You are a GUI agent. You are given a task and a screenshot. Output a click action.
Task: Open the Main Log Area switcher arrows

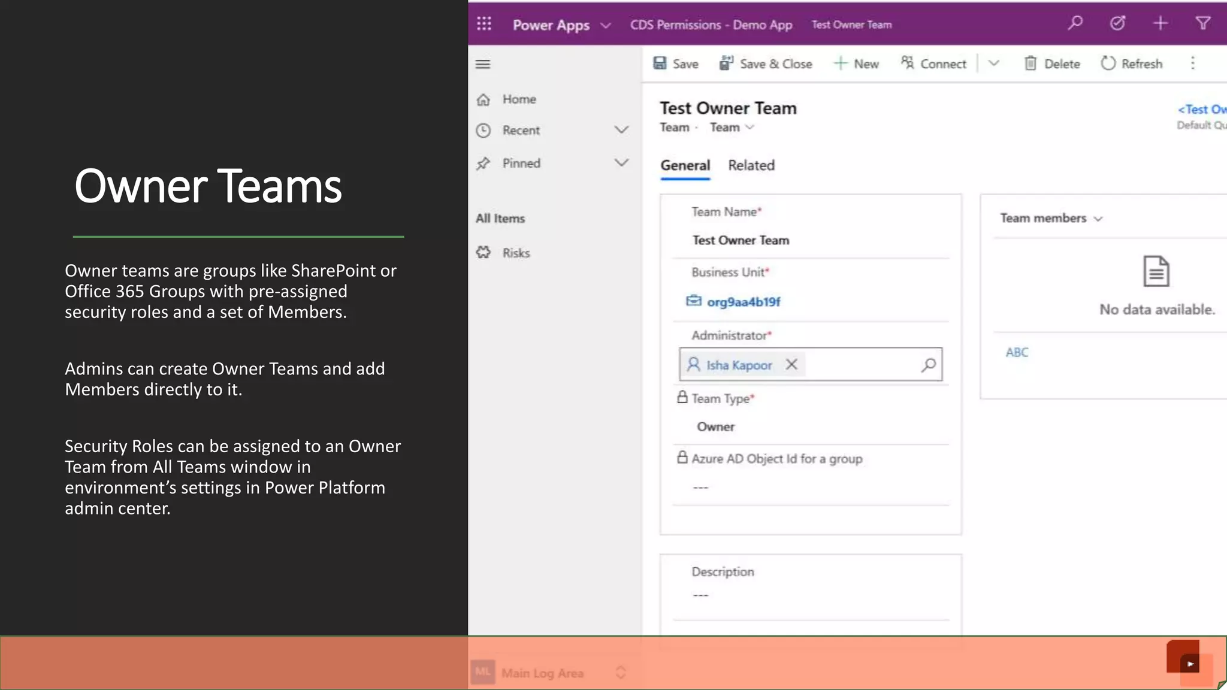tap(621, 673)
